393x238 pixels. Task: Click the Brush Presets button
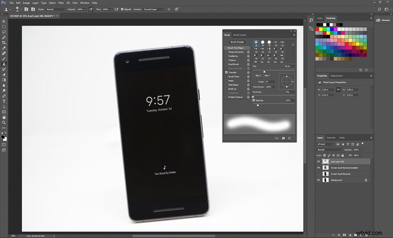tap(237, 41)
